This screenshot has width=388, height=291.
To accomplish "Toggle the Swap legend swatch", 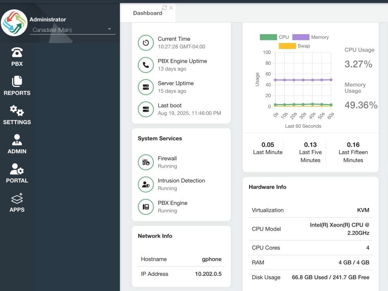I will 287,46.
